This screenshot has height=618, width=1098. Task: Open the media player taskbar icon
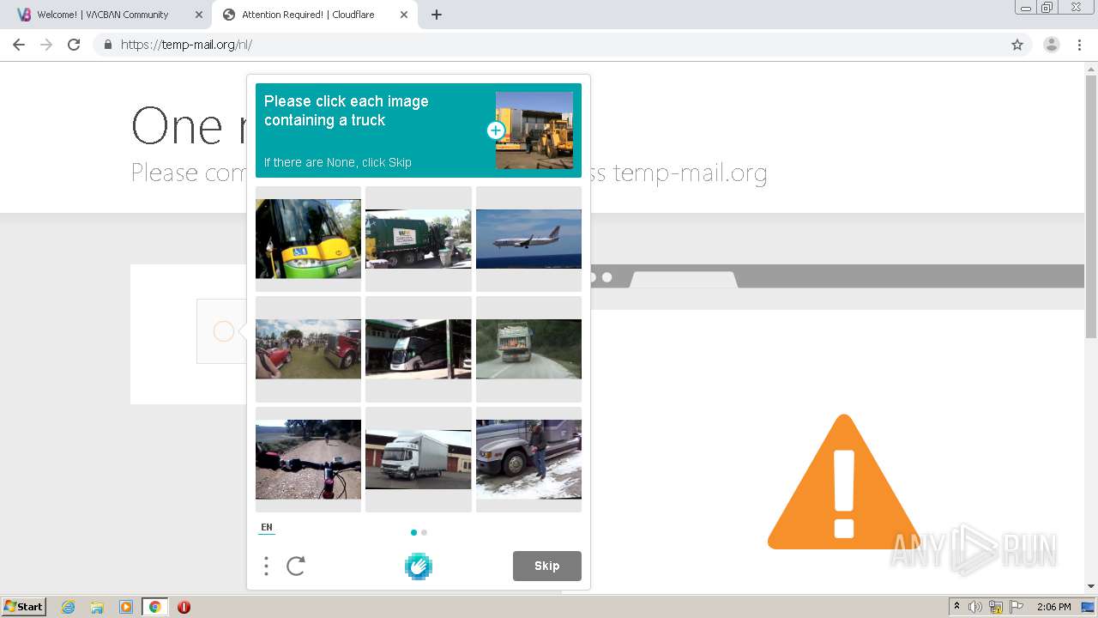[126, 607]
